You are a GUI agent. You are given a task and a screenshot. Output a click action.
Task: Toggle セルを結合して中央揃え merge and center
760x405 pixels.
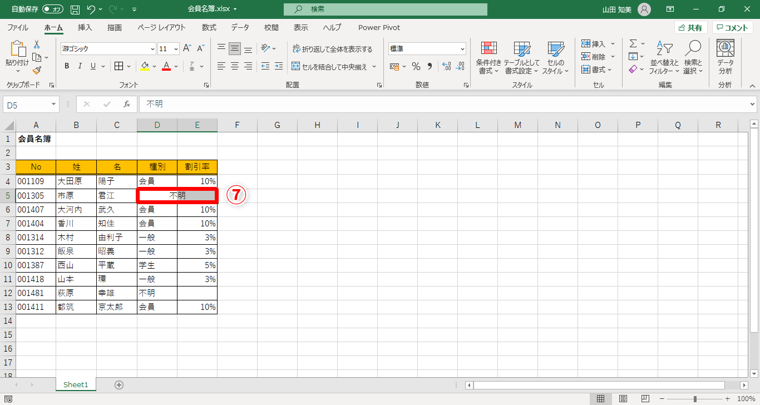pyautogui.click(x=330, y=67)
